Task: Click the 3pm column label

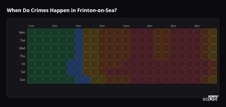Action: [x=150, y=26]
